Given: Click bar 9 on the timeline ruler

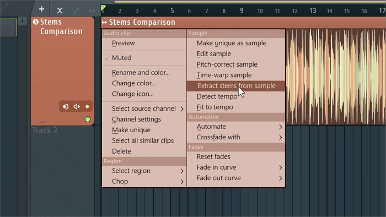Looking at the screenshot, I should (x=242, y=10).
